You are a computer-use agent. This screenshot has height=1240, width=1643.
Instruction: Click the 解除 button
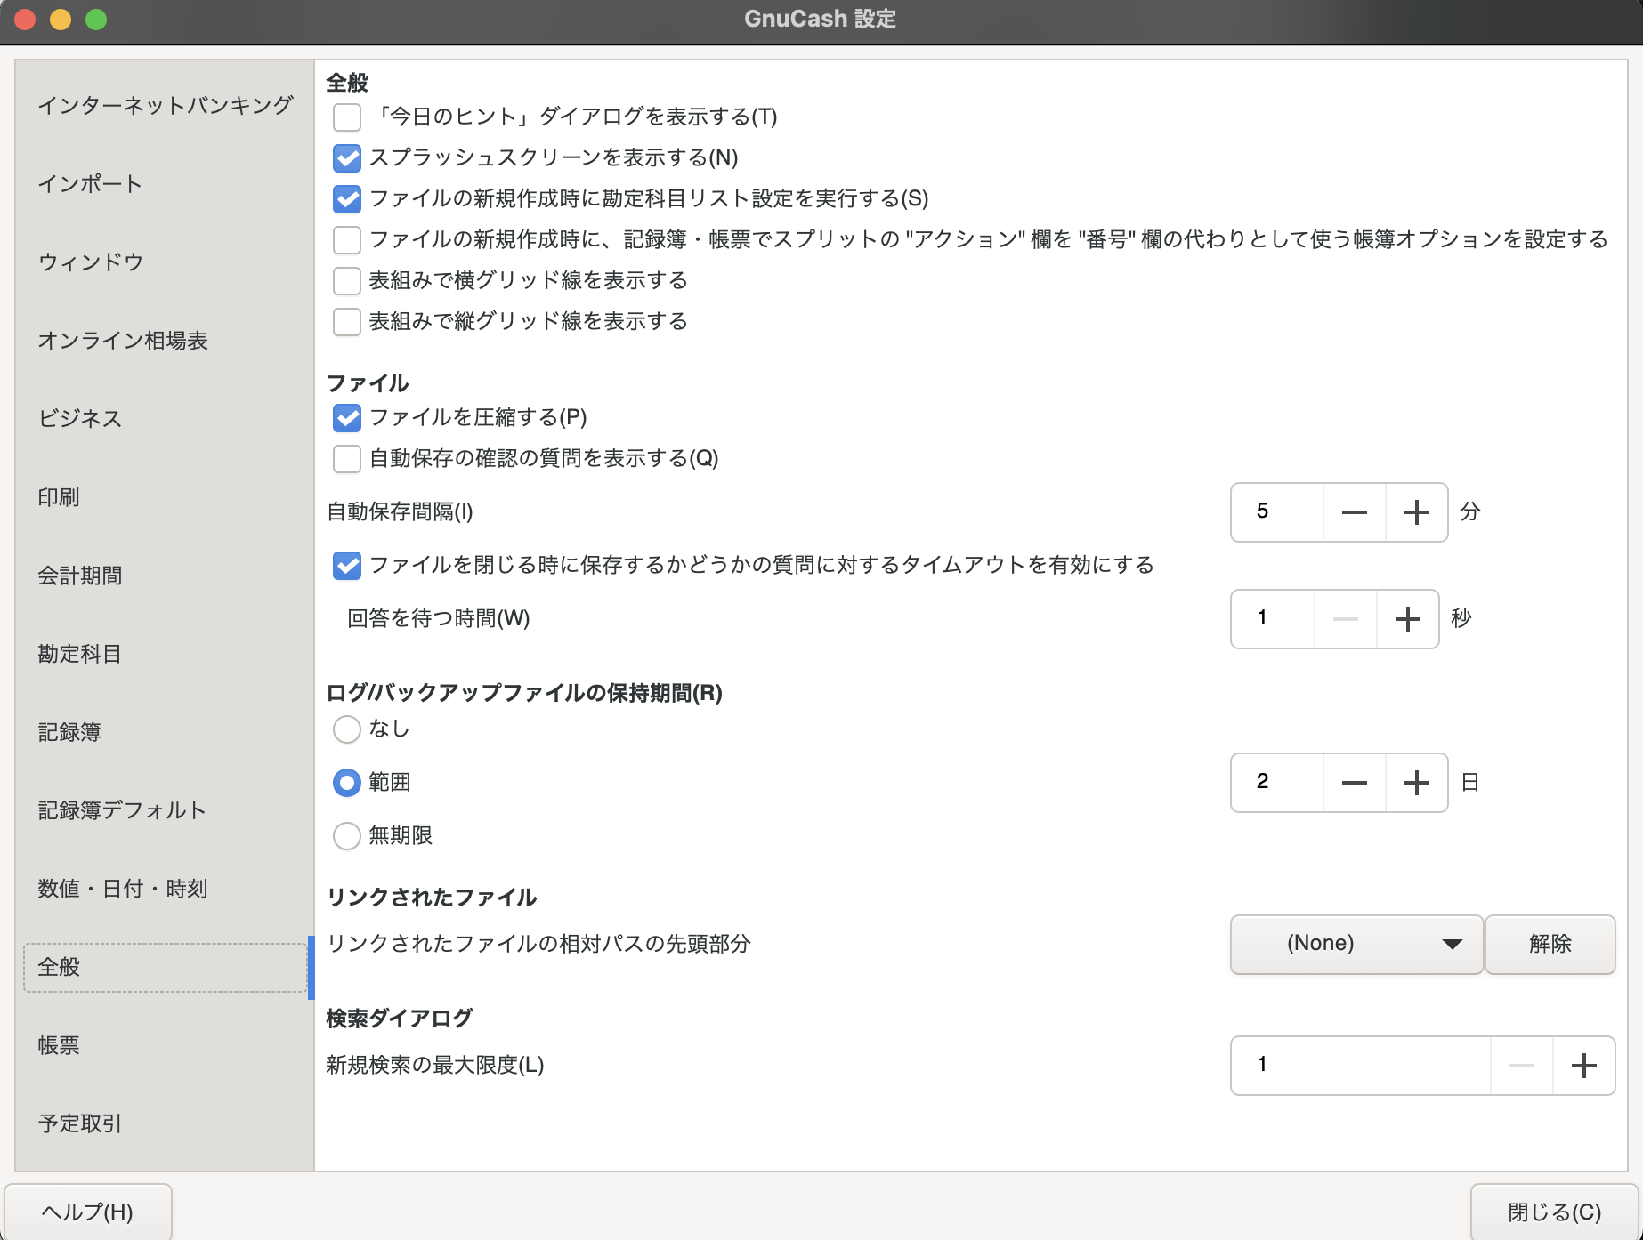coord(1550,945)
